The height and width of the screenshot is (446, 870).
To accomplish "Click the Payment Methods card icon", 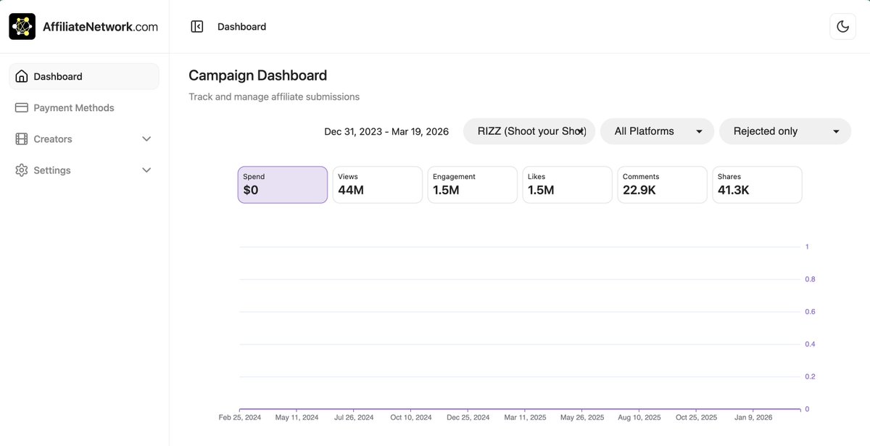I will coord(22,107).
